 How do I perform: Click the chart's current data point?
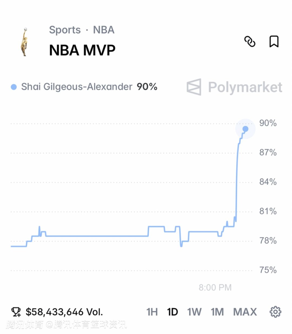[x=245, y=129]
